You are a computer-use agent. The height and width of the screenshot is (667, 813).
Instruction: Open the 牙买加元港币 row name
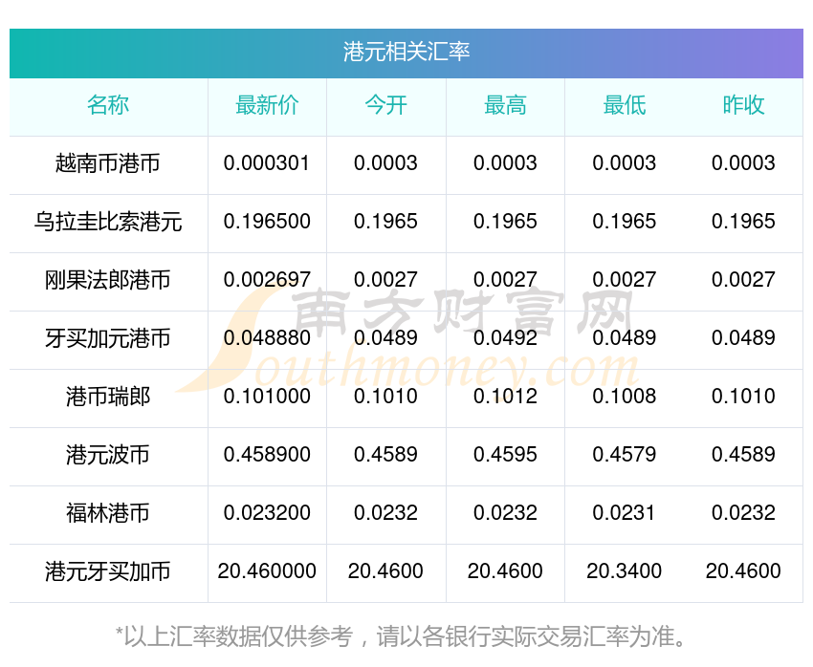click(108, 338)
